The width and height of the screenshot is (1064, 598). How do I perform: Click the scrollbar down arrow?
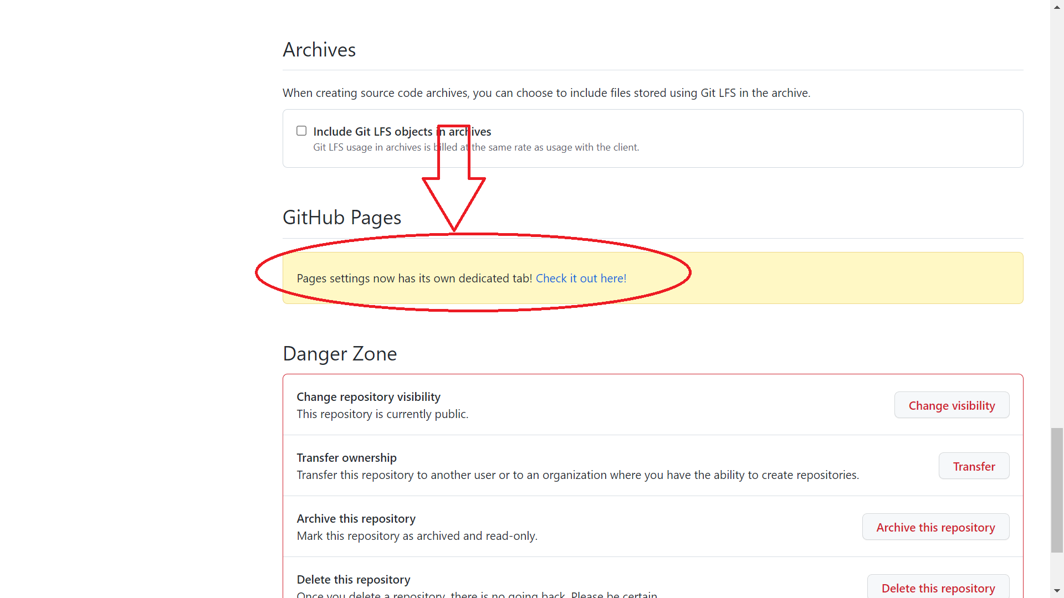(1057, 591)
